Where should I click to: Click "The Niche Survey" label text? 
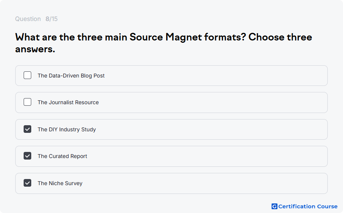60,183
